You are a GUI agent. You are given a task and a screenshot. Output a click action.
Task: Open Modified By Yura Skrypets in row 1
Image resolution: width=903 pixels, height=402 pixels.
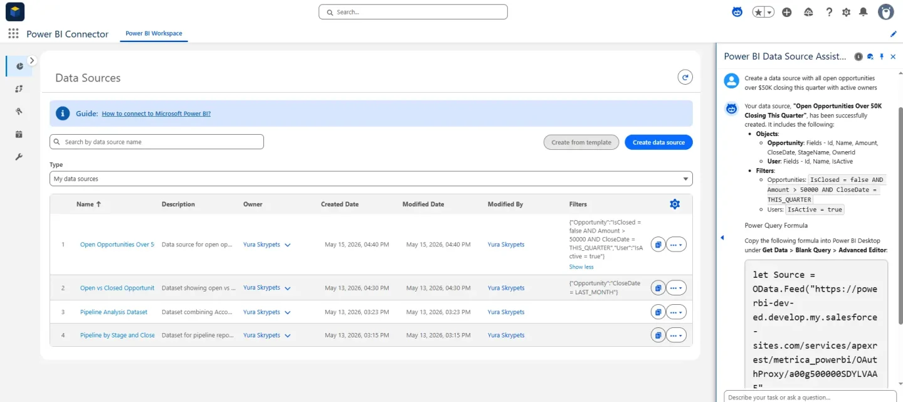[506, 245]
